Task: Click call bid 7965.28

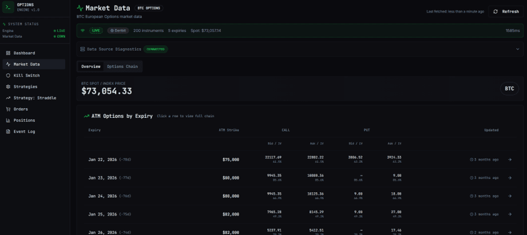Action: tap(274, 212)
